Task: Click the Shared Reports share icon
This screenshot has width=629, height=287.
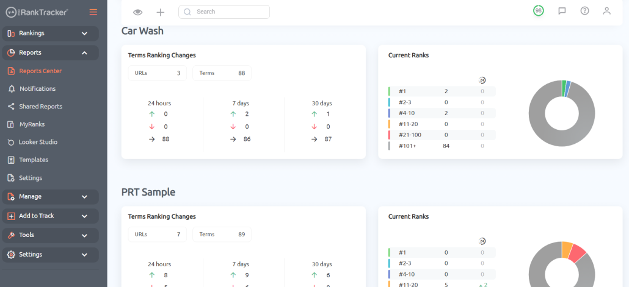Action: coord(11,107)
